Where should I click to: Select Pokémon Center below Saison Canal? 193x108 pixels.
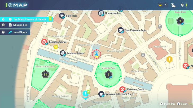122,90
